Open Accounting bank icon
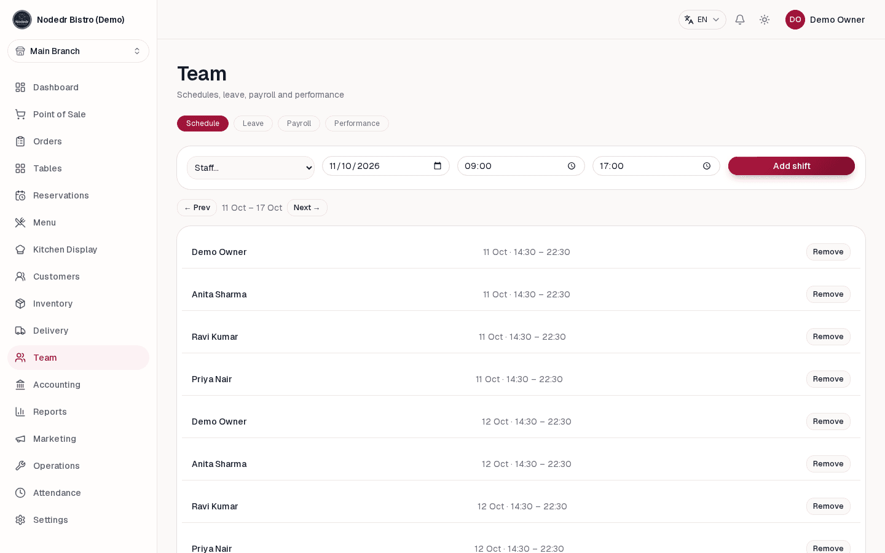 tap(20, 385)
